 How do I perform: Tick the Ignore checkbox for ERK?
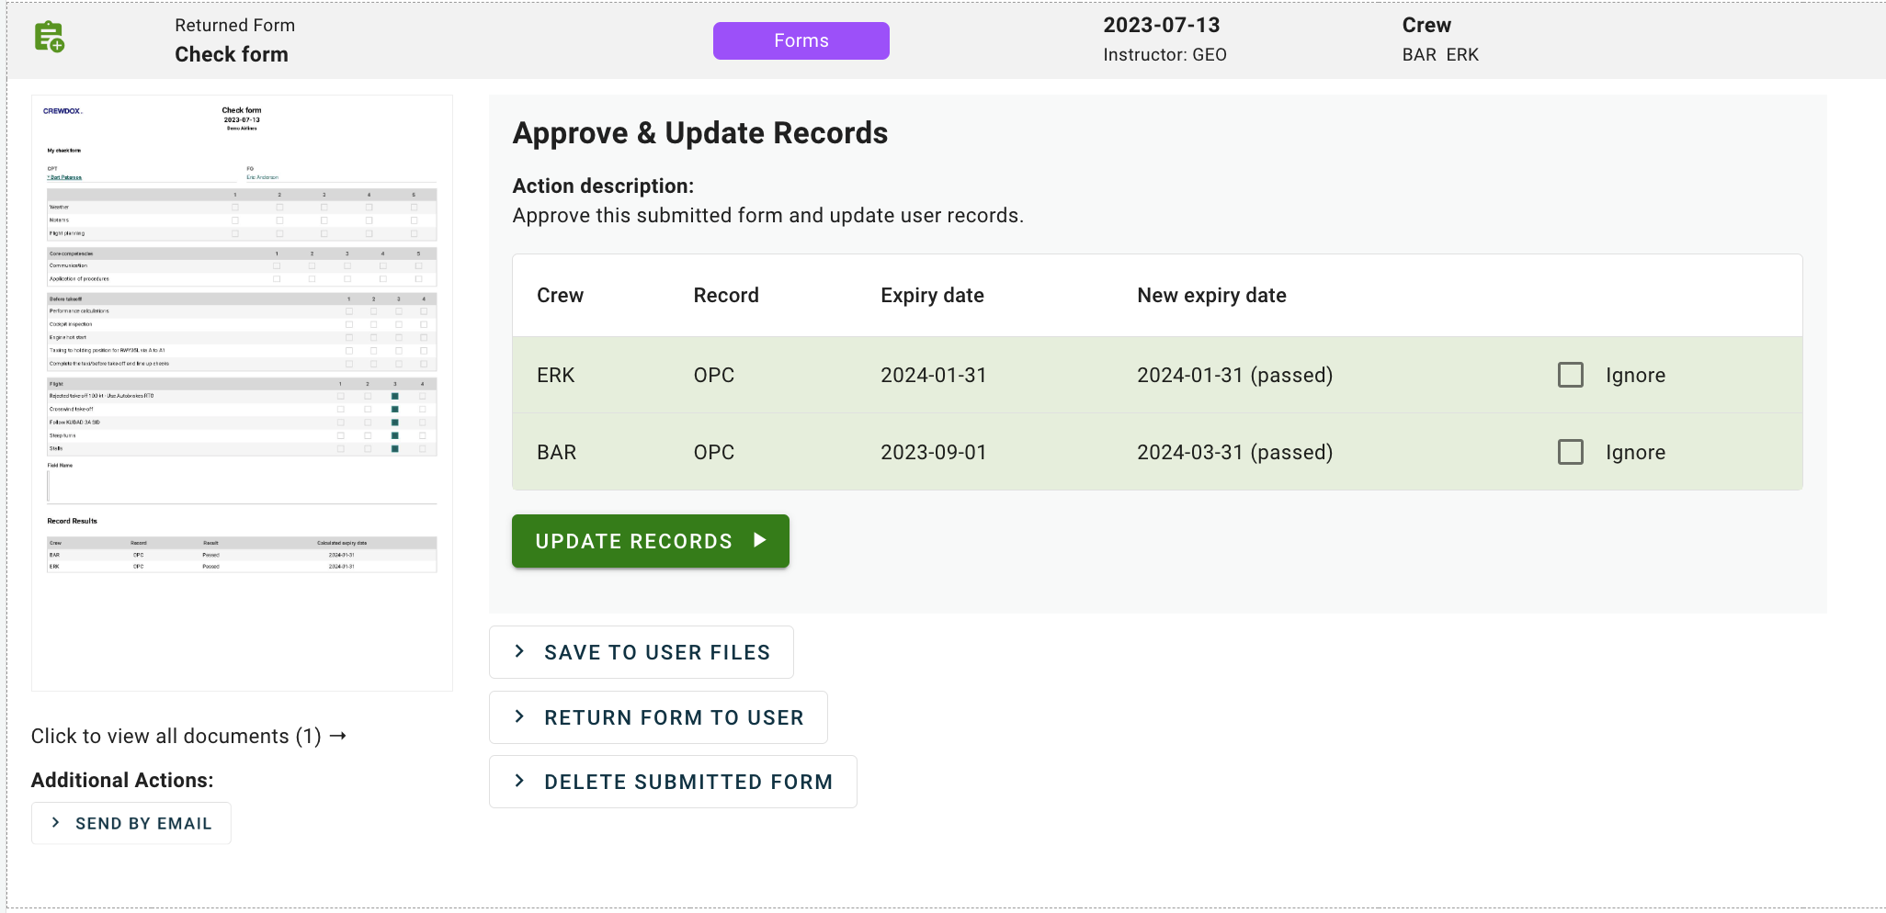[1570, 375]
